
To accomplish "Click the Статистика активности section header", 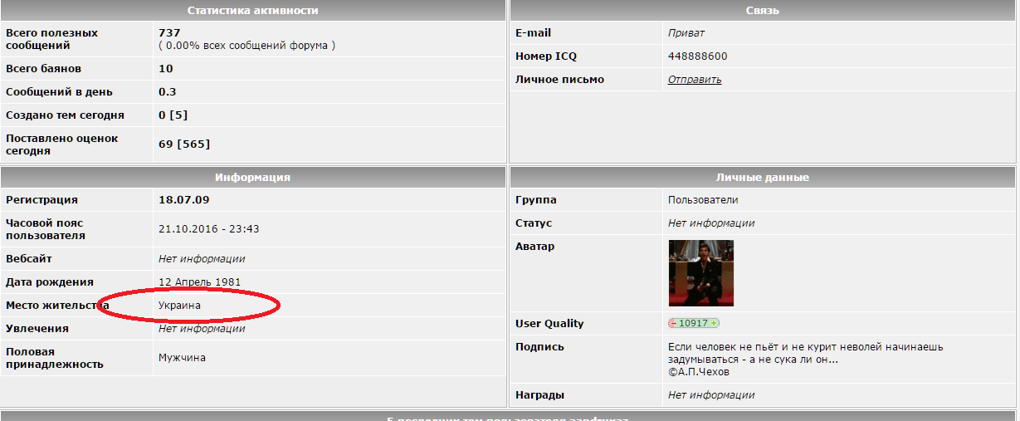I will pos(253,11).
